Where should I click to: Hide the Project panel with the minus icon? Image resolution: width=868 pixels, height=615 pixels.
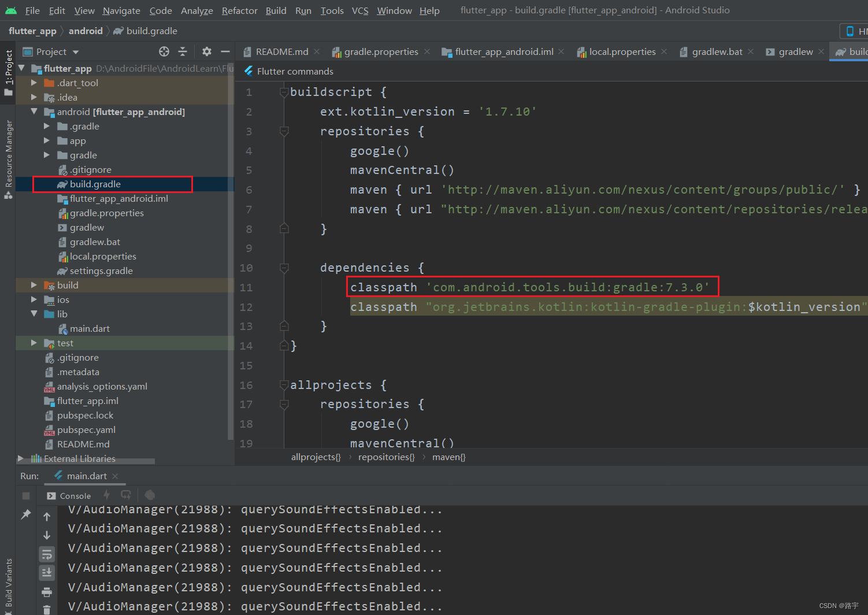(225, 51)
